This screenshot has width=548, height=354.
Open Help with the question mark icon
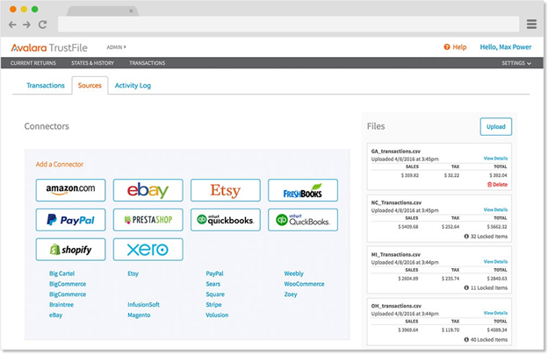[x=455, y=47]
